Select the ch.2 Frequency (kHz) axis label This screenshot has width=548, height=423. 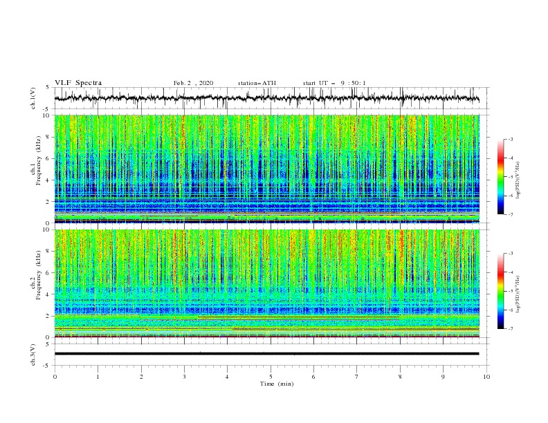36,275
